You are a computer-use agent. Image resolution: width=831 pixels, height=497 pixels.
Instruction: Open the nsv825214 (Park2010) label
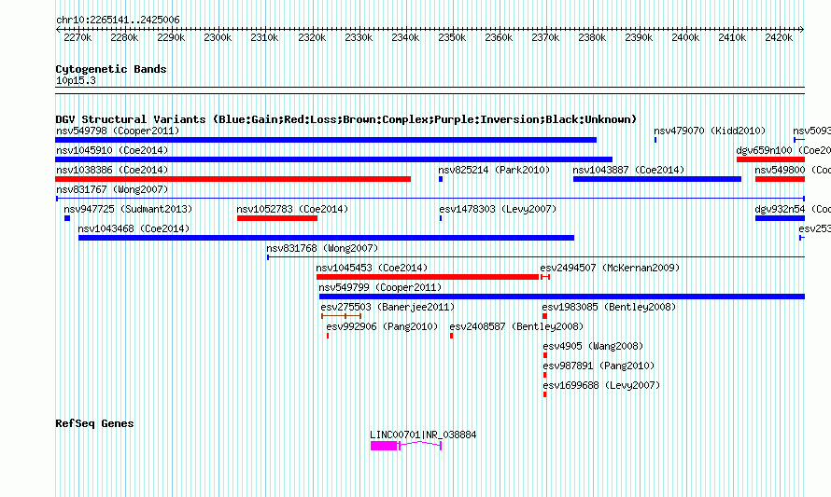tap(494, 170)
